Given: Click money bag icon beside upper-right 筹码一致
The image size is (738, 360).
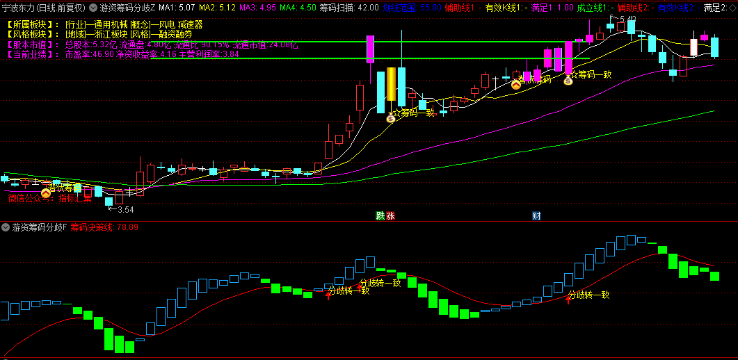Looking at the screenshot, I should 568,81.
